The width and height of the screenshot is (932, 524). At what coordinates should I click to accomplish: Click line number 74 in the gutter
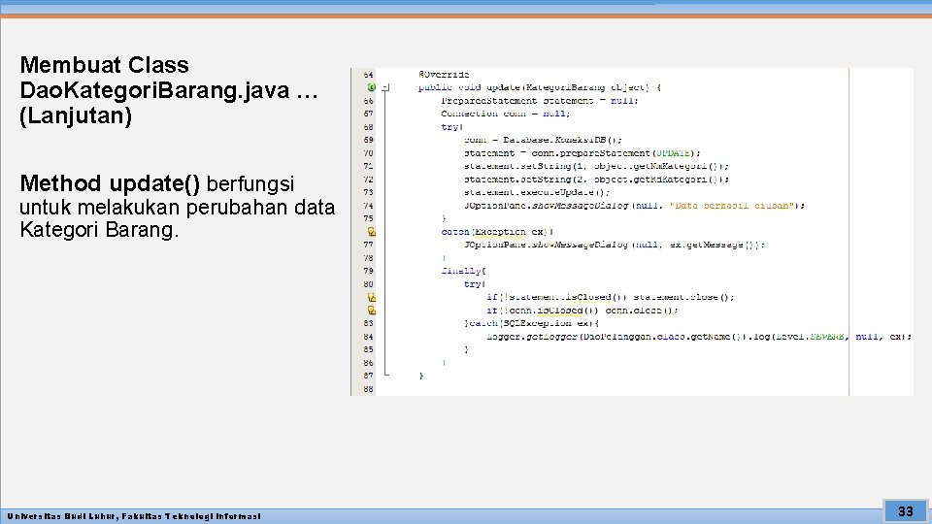pyautogui.click(x=368, y=206)
